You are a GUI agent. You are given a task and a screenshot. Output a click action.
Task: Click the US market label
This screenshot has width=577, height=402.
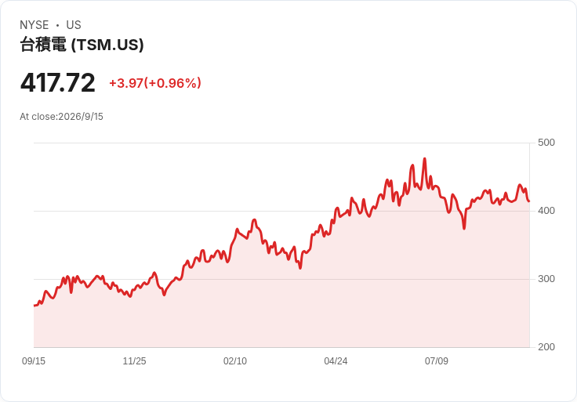74,25
